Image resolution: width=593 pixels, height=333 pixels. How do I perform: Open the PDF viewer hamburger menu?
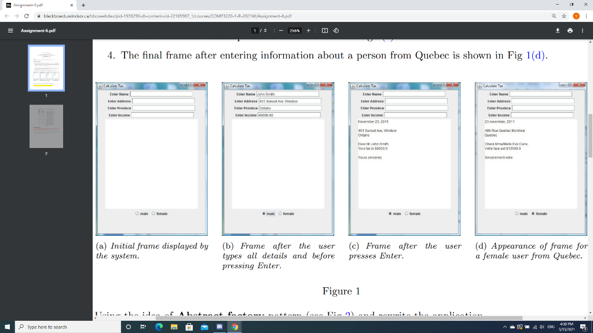tap(9, 31)
